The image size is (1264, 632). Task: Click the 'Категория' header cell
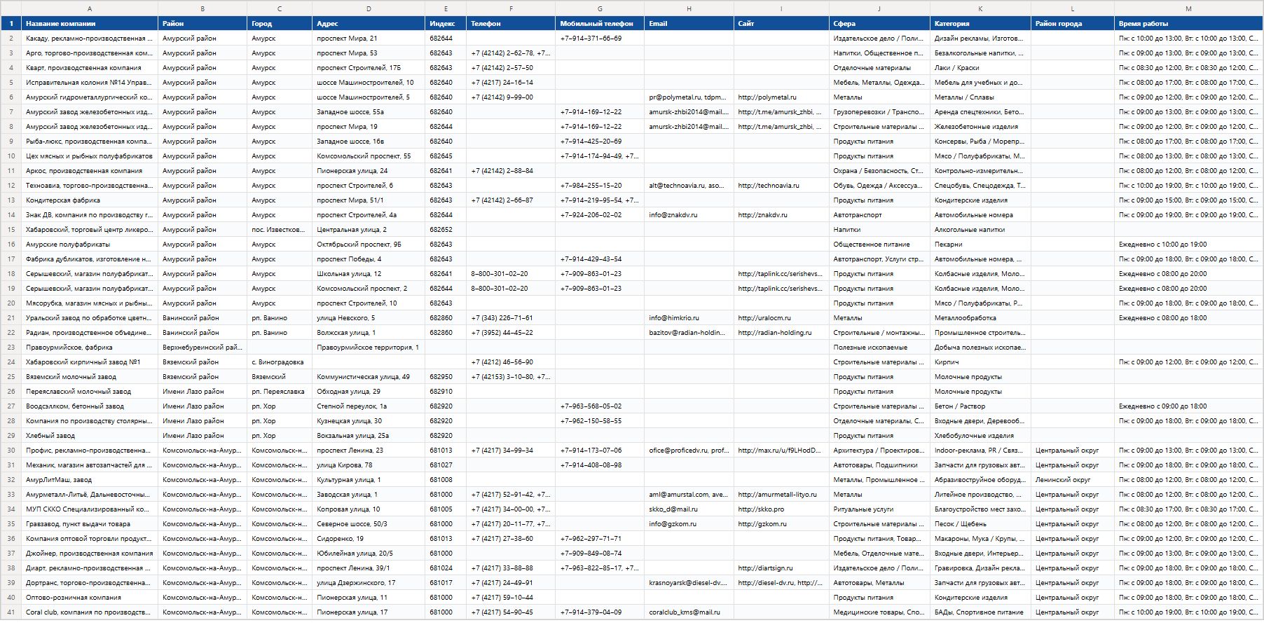[x=980, y=23]
